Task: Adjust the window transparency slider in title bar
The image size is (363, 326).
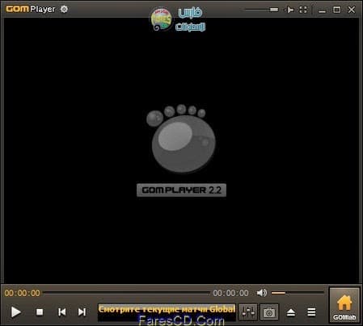Action: (x=261, y=10)
